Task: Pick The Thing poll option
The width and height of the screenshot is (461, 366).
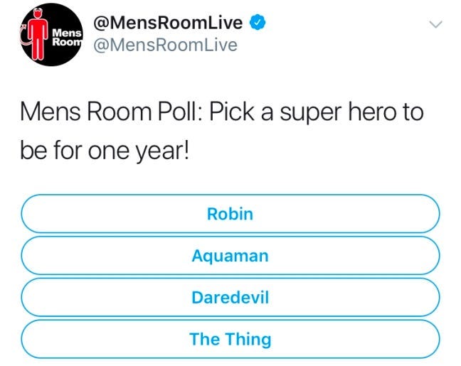Action: pos(231,339)
